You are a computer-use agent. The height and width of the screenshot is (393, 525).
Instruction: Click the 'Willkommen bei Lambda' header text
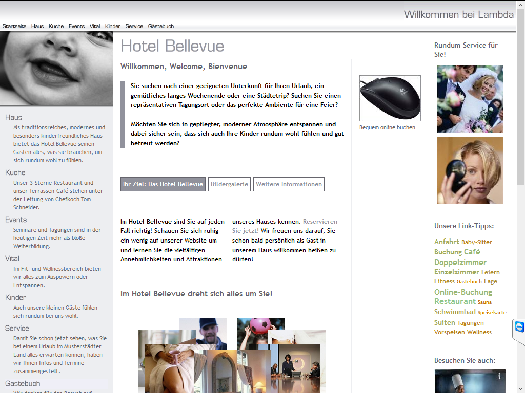point(459,15)
